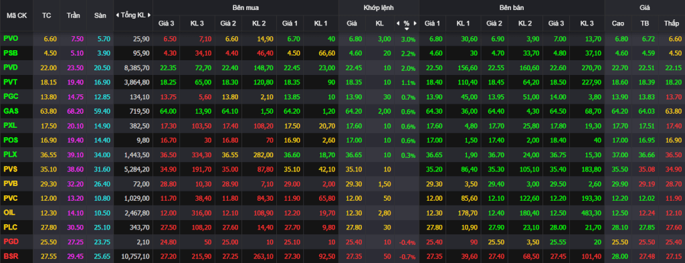Screen dimensions: 685x263
Task: Click KL 1 header under Bên mua
Action: click(320, 23)
